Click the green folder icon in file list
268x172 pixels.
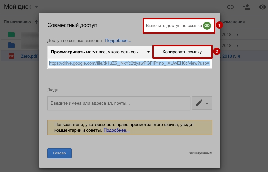point(11,34)
